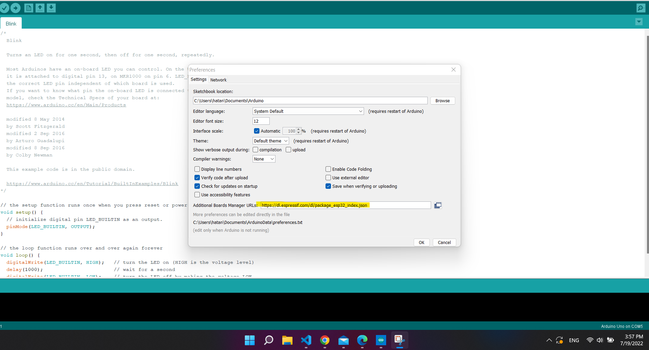The height and width of the screenshot is (350, 649).
Task: Click the interface scale percentage stepper
Action: tap(299, 131)
